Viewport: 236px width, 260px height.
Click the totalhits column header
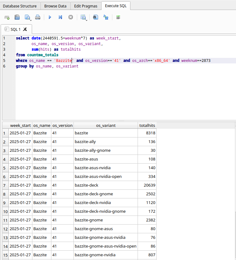click(x=147, y=126)
